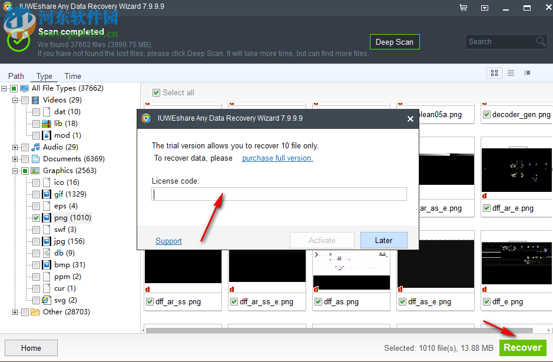Click the Graphics picture icon
Viewport: 553px width, 362px height.
click(35, 171)
